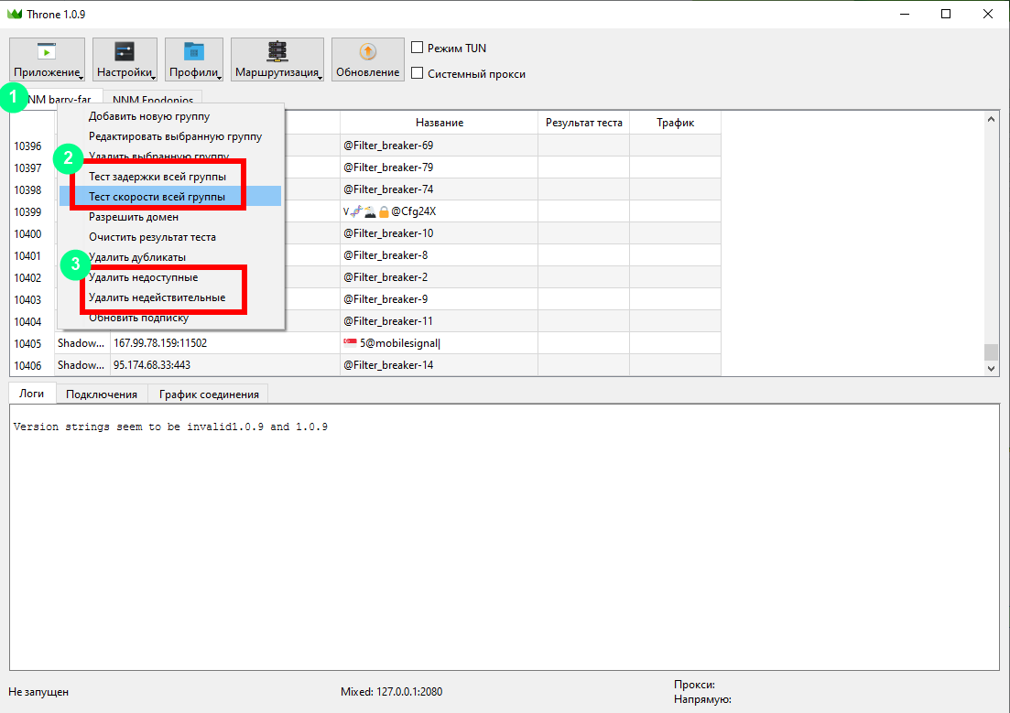1010x713 pixels.
Task: Open the Профили toolbar menu
Action: 194,59
